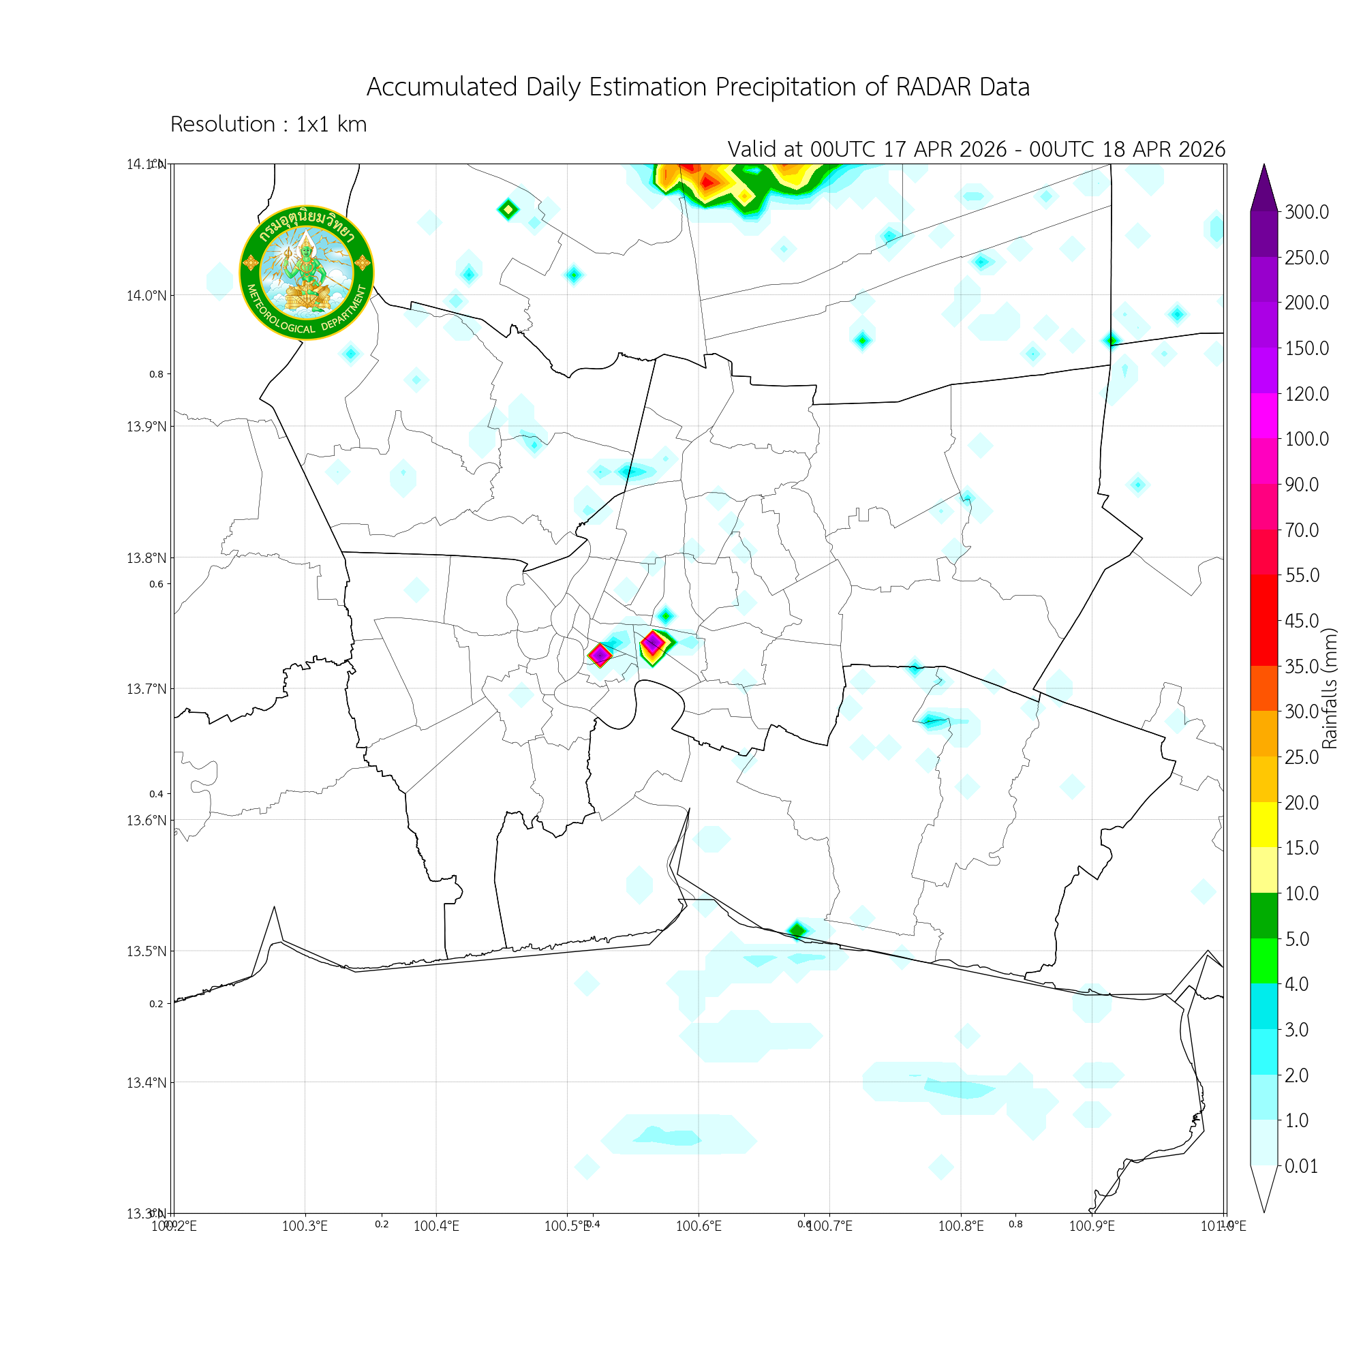
Task: Click the green rain cell on the coast at 13.5°N
Action: [x=797, y=930]
